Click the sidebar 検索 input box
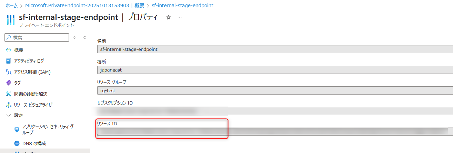453x153 pixels. [x=38, y=37]
